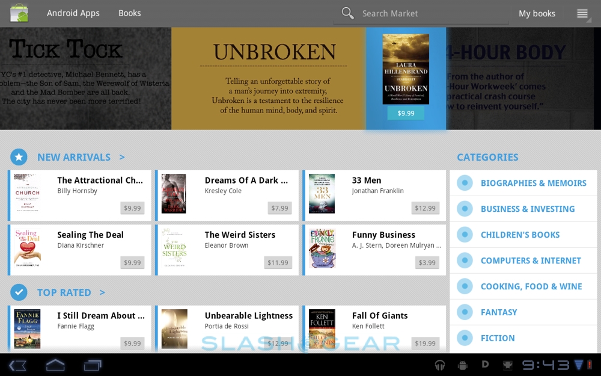Open the New Arrivals list

coord(73,157)
